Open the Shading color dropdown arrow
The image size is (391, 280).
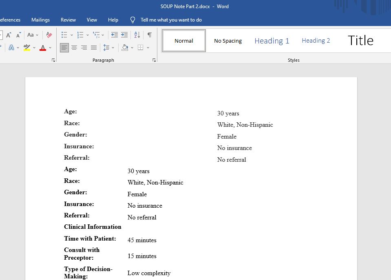tap(132, 48)
